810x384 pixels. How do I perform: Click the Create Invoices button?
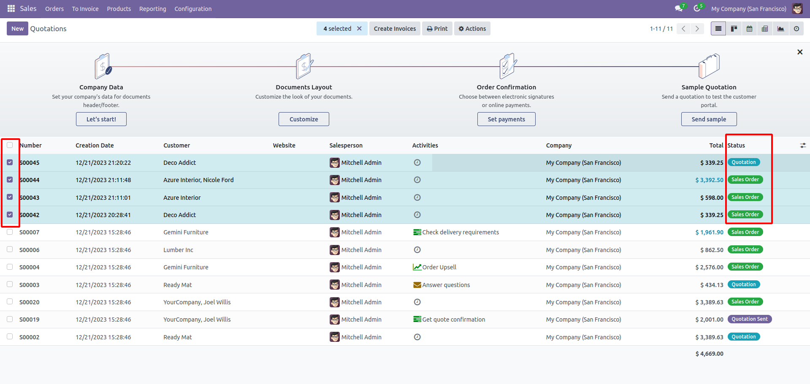(x=395, y=29)
